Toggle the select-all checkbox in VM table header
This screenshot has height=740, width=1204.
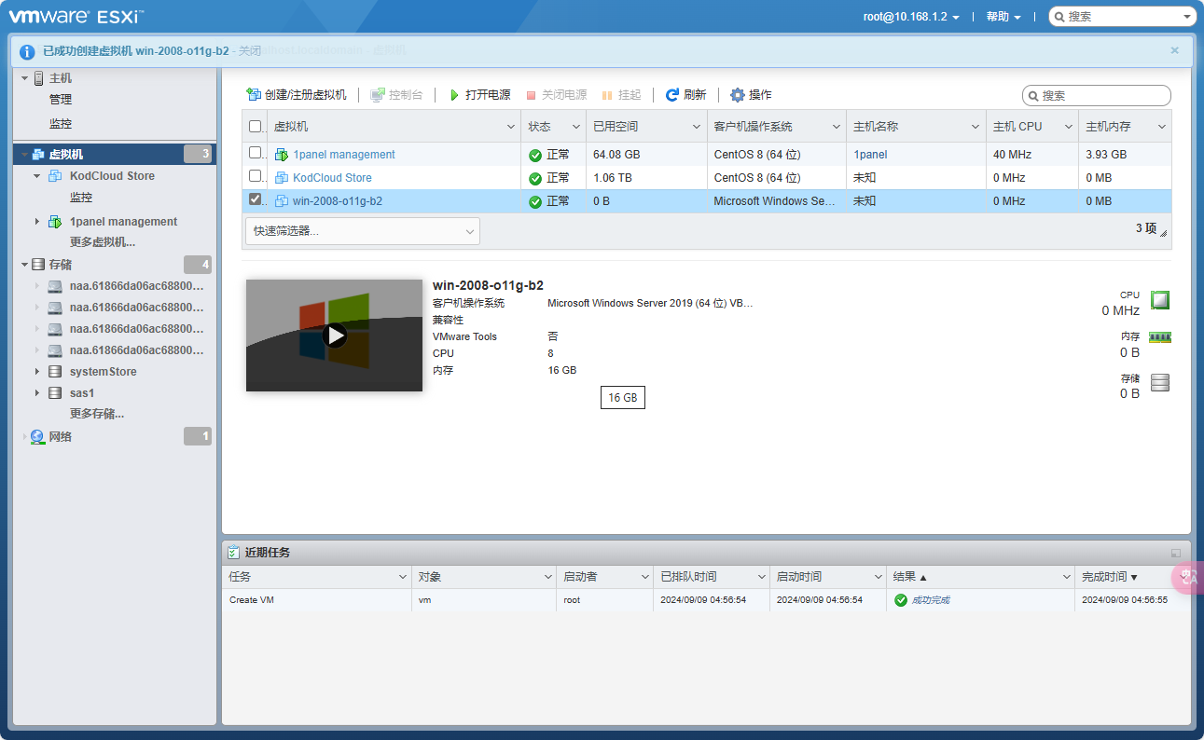pyautogui.click(x=256, y=127)
